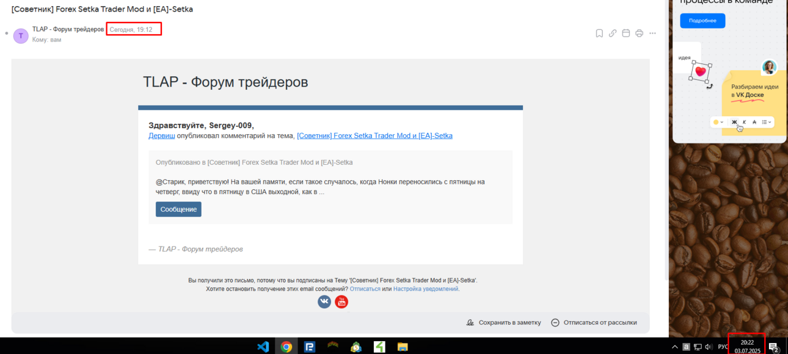The image size is (788, 354).
Task: Click sender name TLAP - Форум трейдеров
Action: pyautogui.click(x=68, y=29)
